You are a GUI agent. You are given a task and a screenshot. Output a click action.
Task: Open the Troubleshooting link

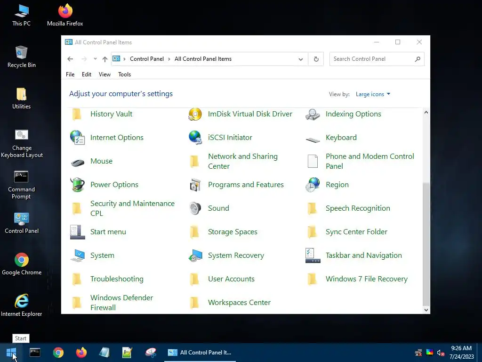(117, 279)
